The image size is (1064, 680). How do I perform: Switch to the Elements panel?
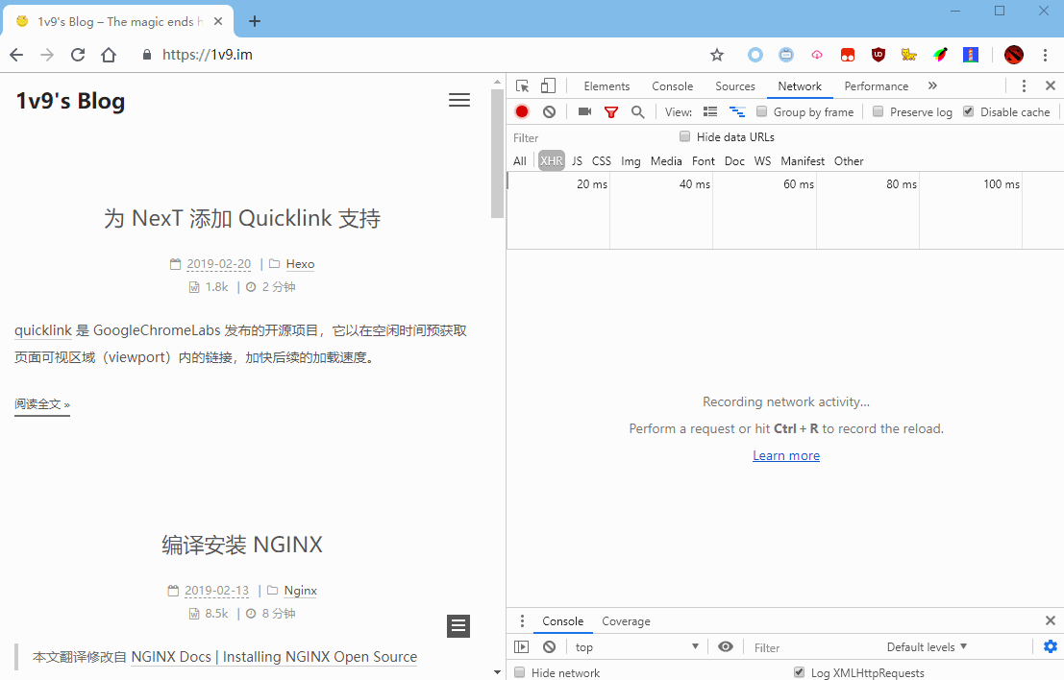(x=606, y=86)
